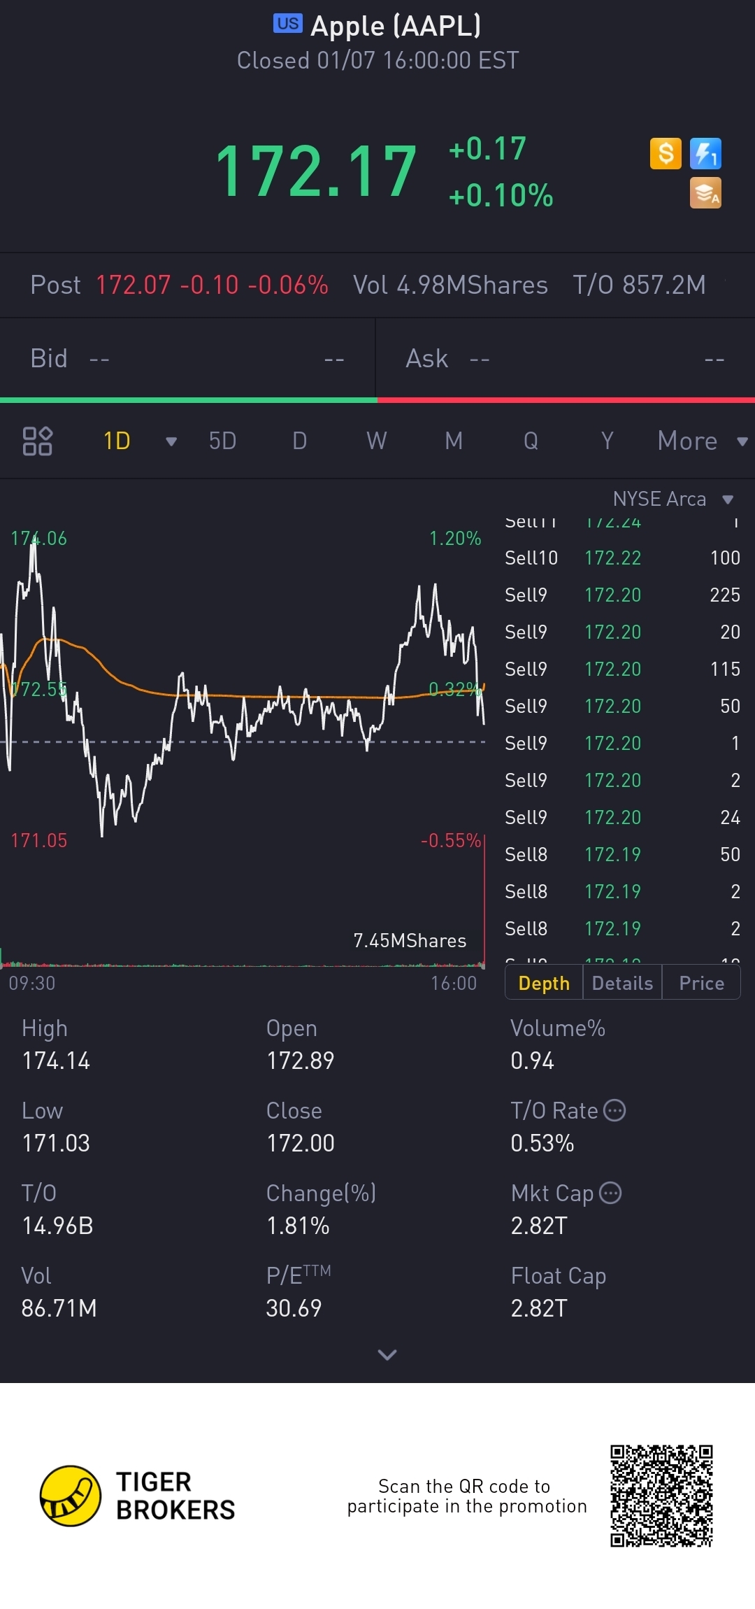755x1609 pixels.
Task: Open the chart layout grid icon
Action: point(37,441)
